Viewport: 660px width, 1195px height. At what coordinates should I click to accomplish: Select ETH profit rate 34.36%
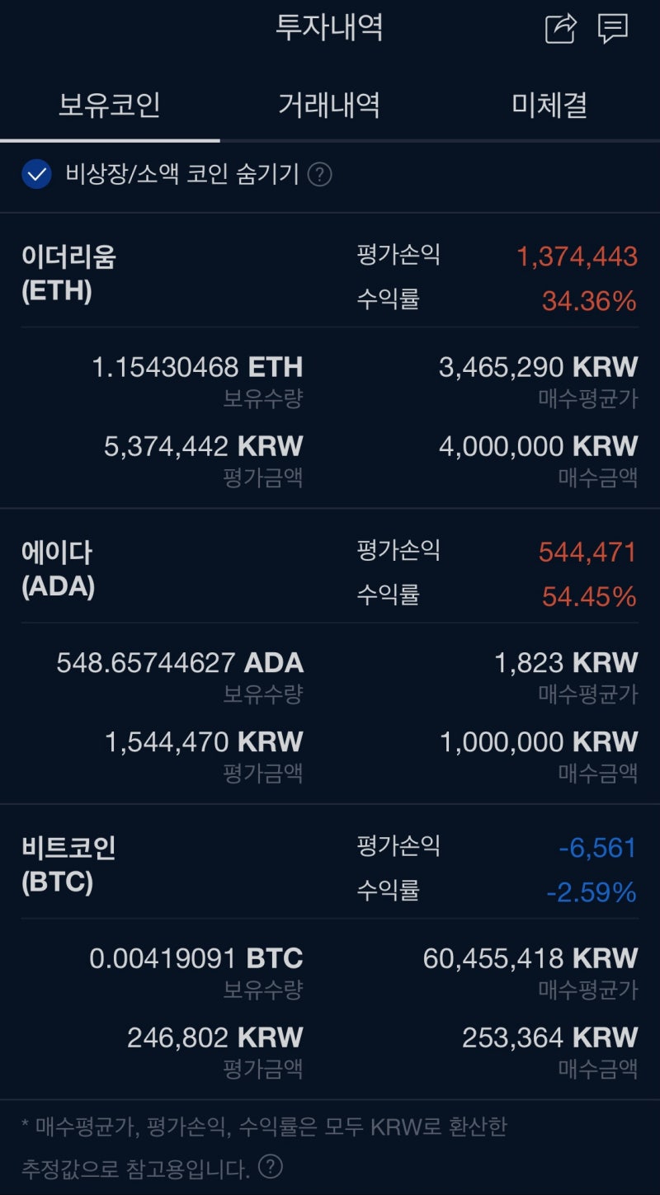[x=589, y=301]
